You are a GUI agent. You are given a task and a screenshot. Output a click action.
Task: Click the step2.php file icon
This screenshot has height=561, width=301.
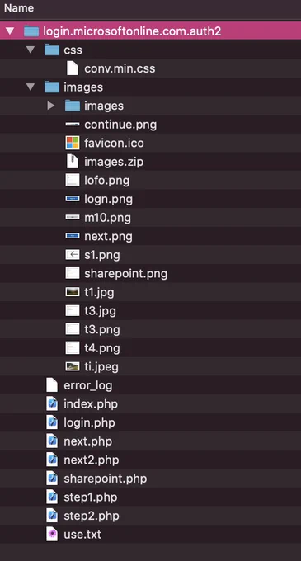pyautogui.click(x=52, y=516)
